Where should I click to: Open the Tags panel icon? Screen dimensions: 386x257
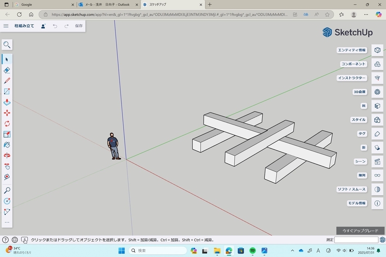click(x=377, y=134)
